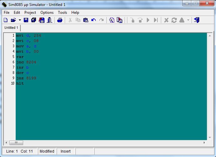Run the program with the play icon
The width and height of the screenshot is (216, 157).
point(148,20)
